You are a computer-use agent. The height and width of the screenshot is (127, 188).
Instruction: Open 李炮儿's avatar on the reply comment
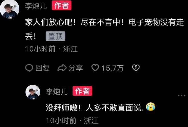coord(33,92)
